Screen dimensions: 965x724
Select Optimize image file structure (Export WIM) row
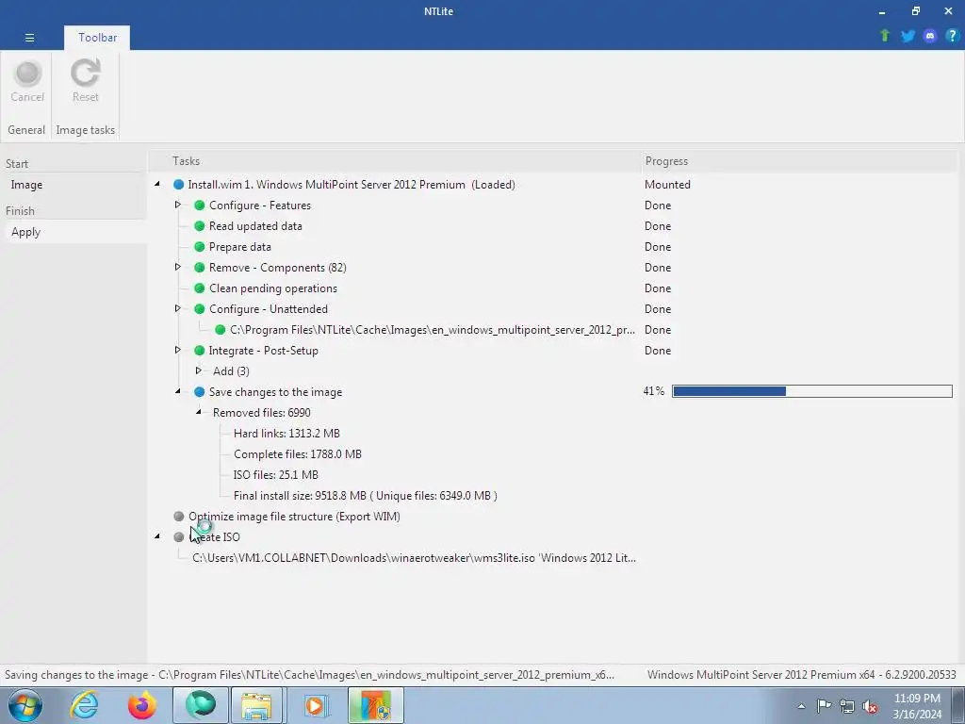[x=294, y=517]
